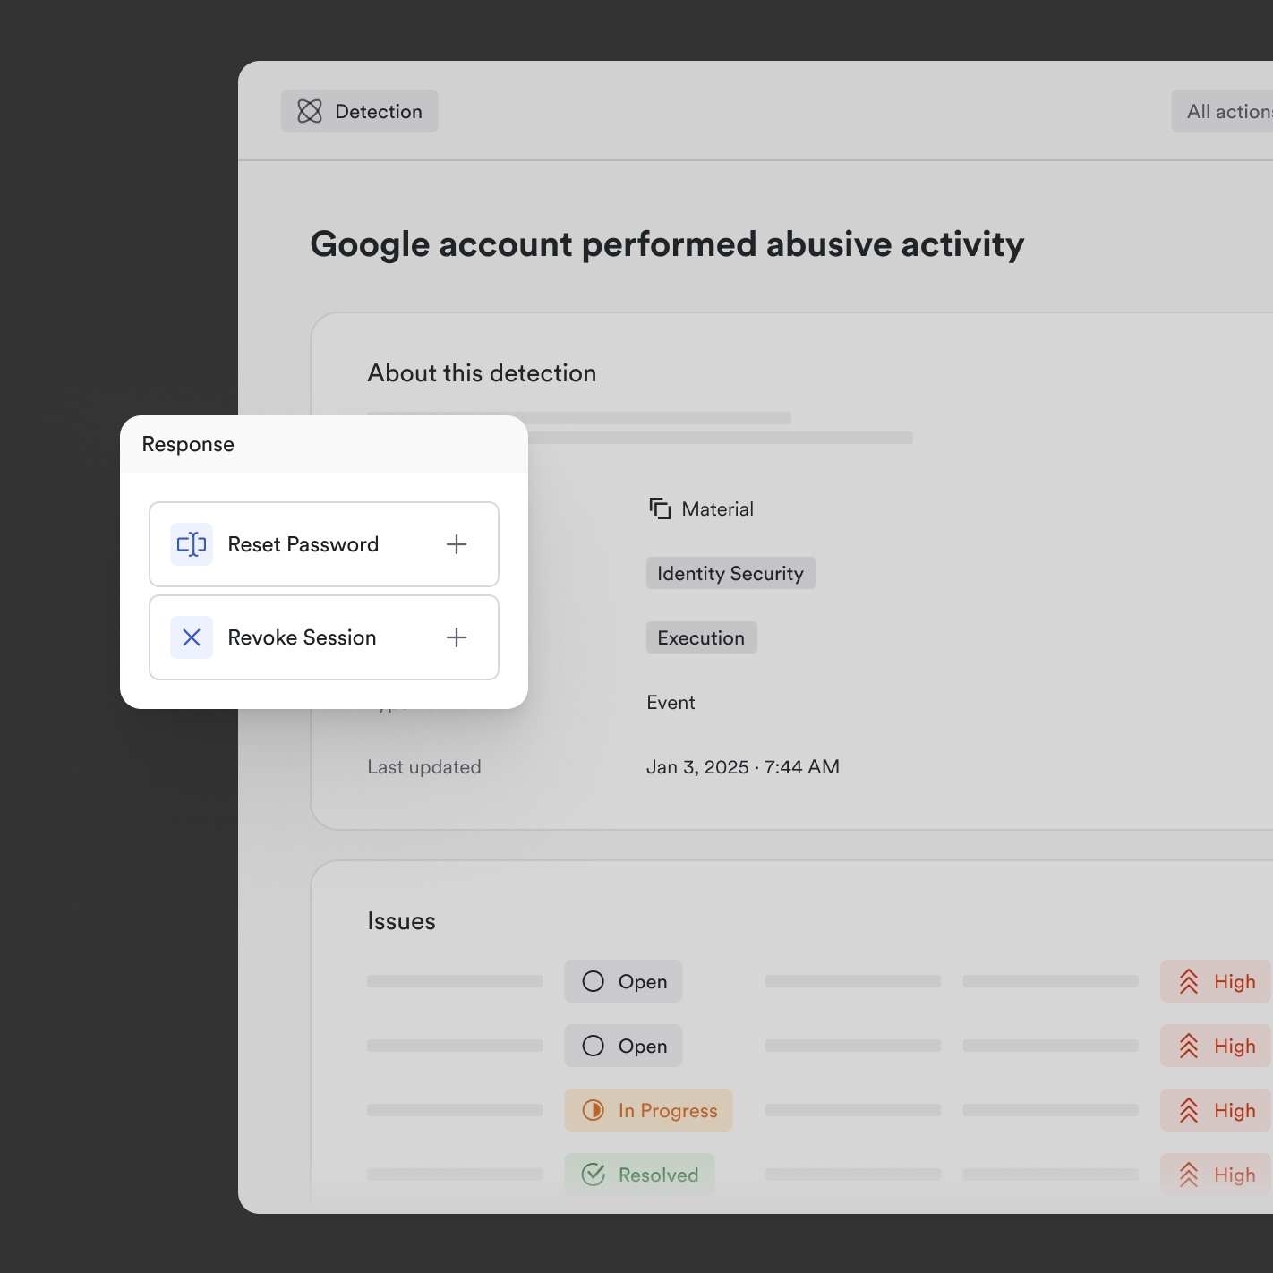Add the Reset Password response with plus

click(457, 544)
